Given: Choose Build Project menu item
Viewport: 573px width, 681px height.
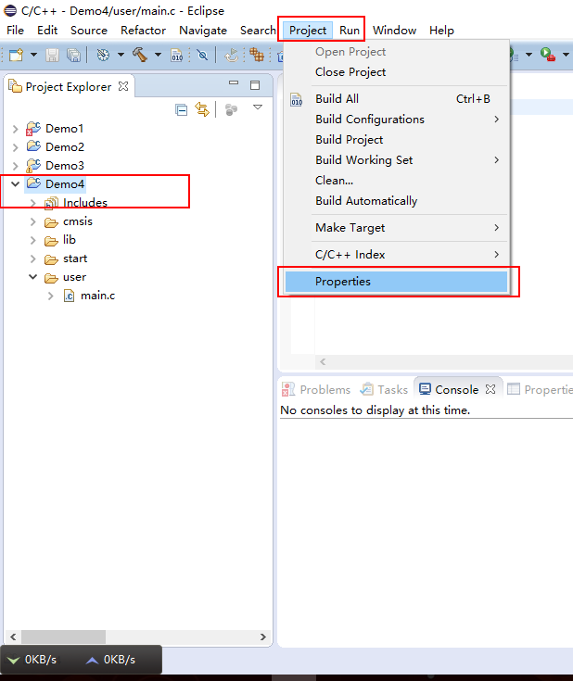Looking at the screenshot, I should (x=397, y=140).
